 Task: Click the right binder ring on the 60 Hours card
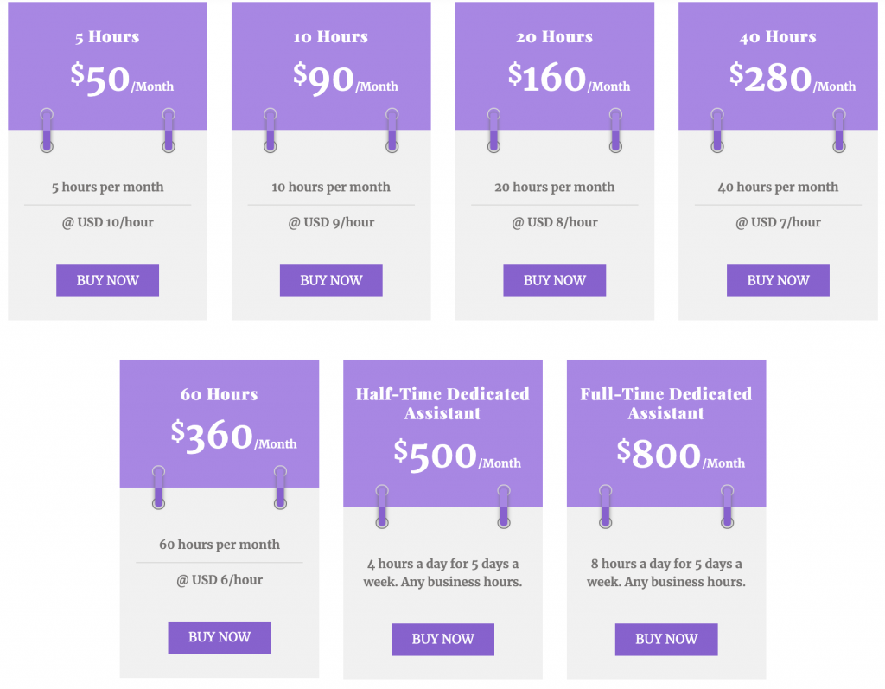[280, 488]
